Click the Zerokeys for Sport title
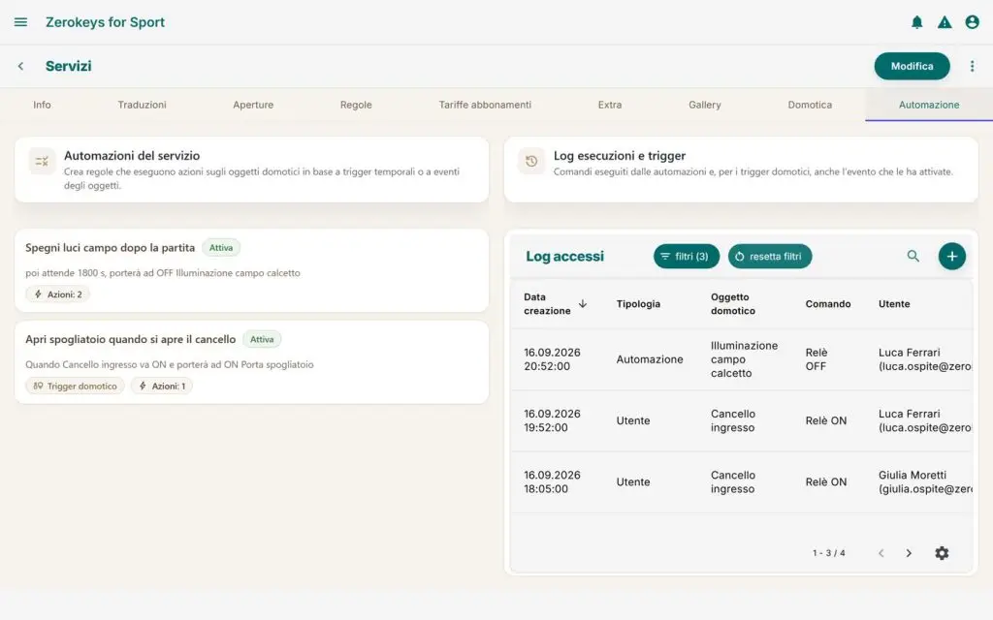 pos(105,22)
